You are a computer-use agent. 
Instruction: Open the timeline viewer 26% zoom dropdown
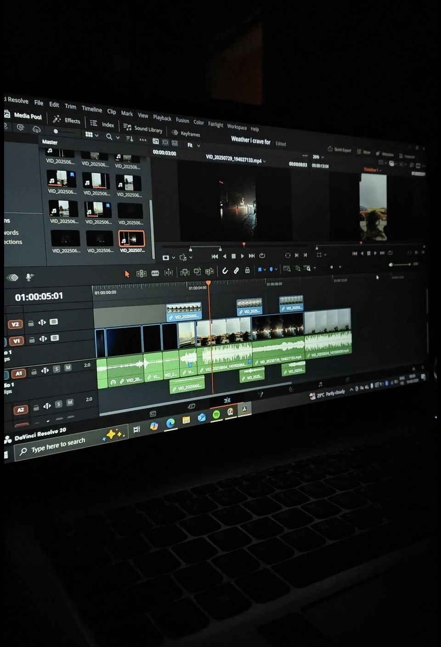coord(318,157)
